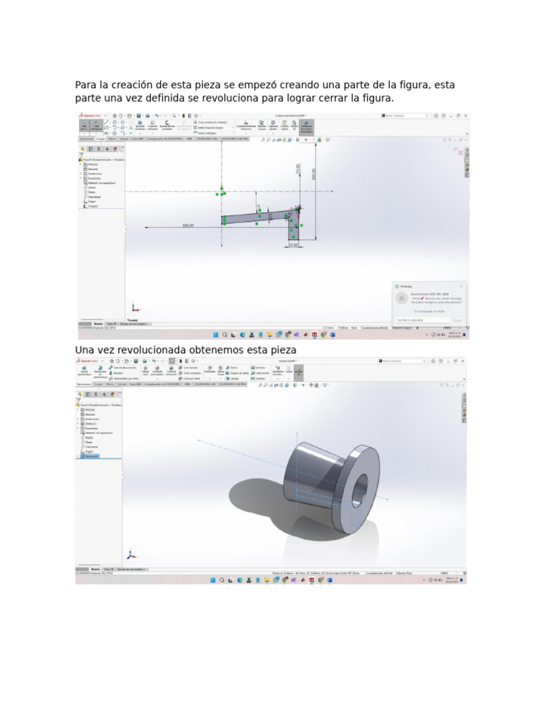
Task: Open Visualizar/Eliminar relaciones in sketch ribbon
Action: pos(246,124)
